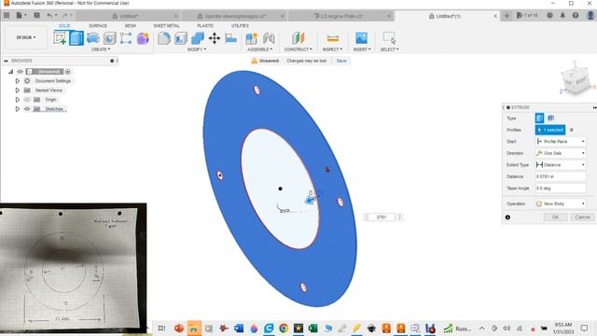This screenshot has height=336, width=597.
Task: Open the Data Panel grid icon
Action: click(x=7, y=15)
